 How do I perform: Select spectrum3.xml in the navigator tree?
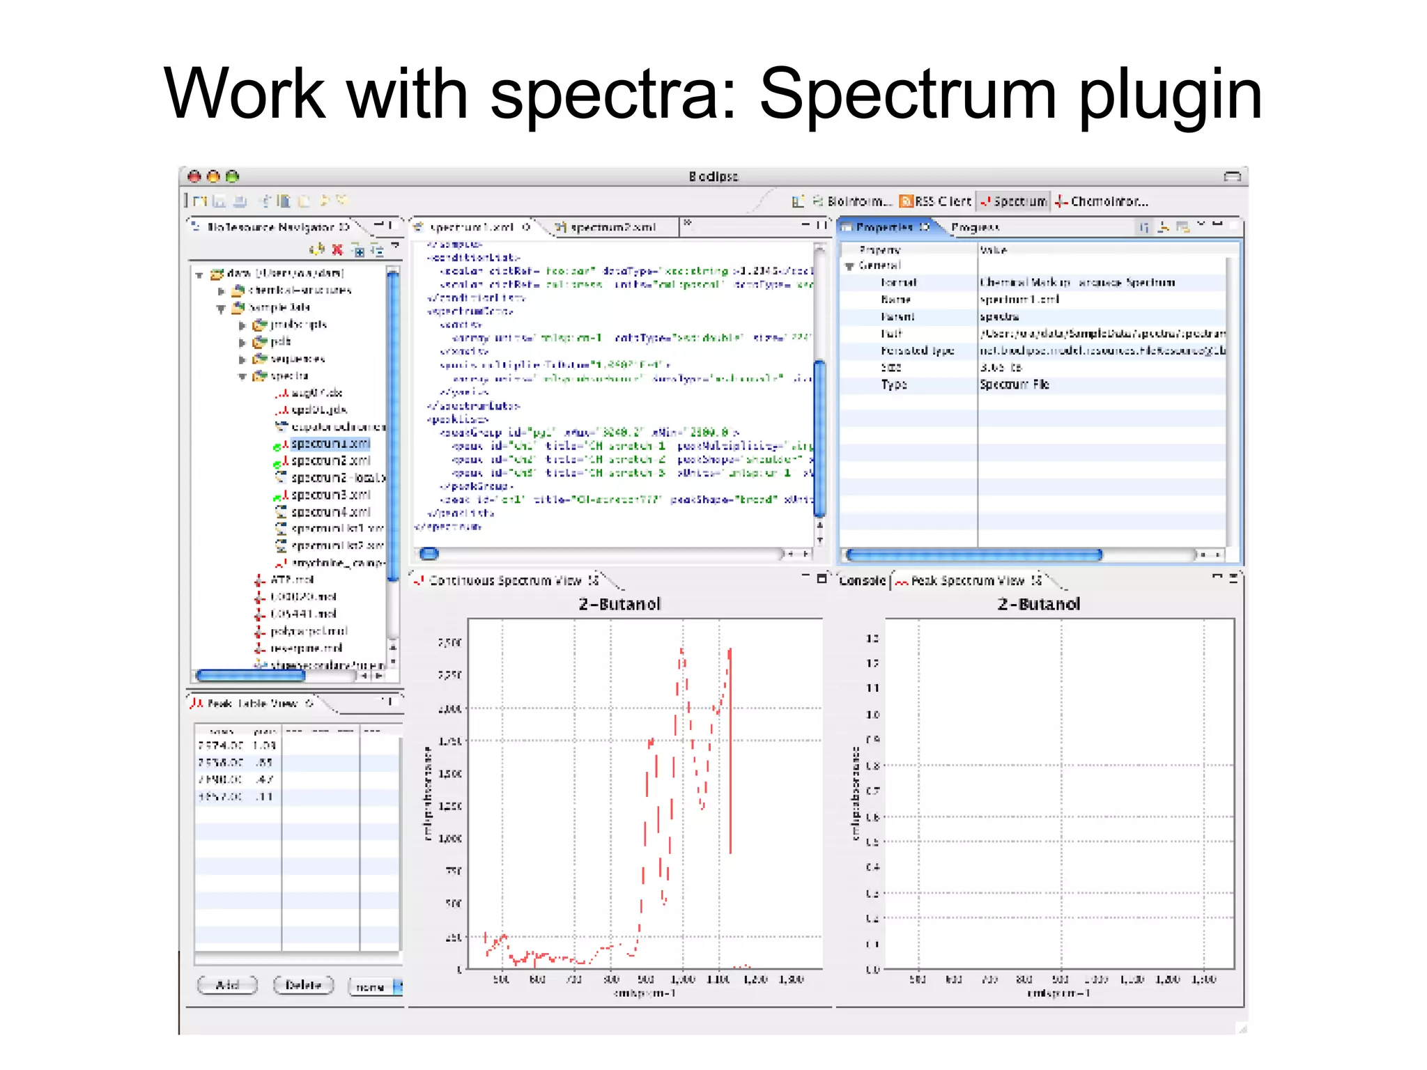point(330,495)
